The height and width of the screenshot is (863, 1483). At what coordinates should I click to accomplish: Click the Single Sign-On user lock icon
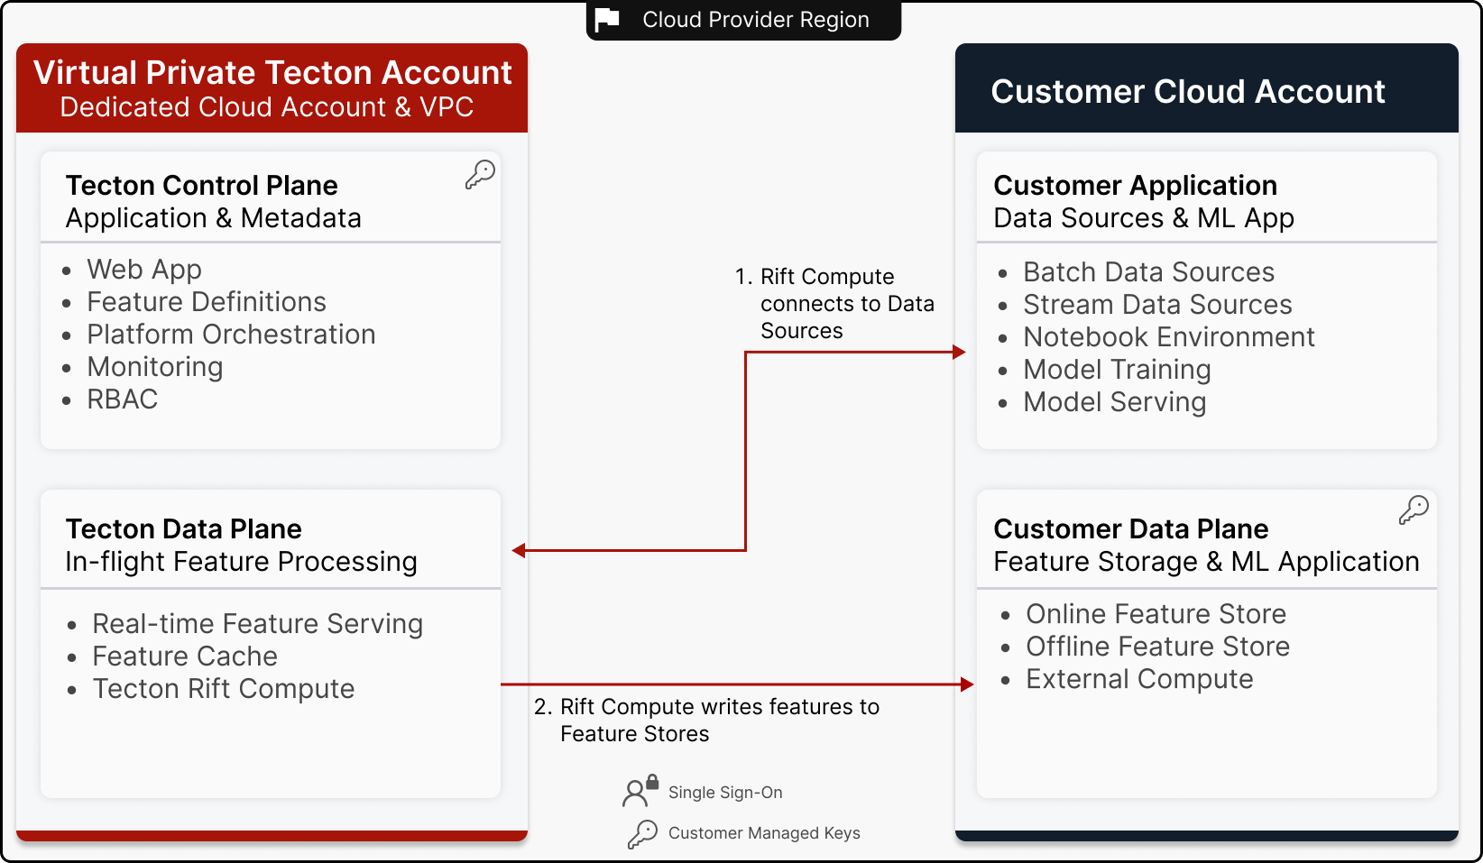(x=640, y=791)
